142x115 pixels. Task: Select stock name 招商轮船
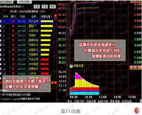coord(34,40)
